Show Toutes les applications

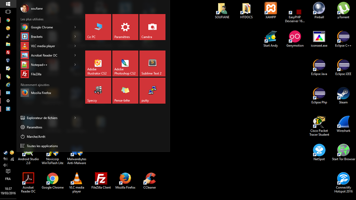[49, 146]
